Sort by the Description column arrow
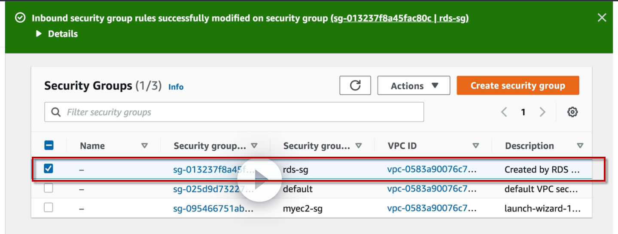 click(580, 146)
